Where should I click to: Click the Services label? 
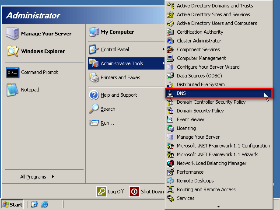tap(185, 198)
